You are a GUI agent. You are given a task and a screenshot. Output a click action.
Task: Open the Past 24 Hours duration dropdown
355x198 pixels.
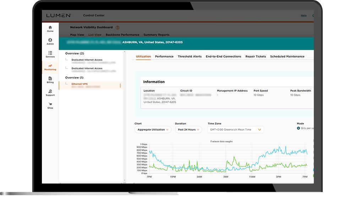click(x=189, y=130)
